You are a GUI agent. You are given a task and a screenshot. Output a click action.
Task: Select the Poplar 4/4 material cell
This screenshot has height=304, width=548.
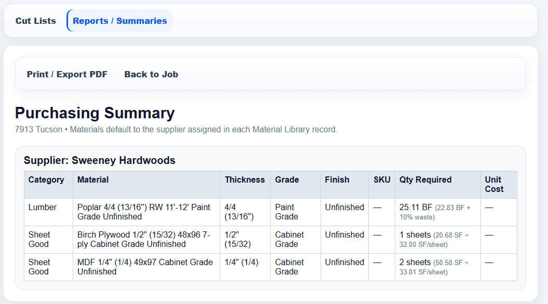146,212
